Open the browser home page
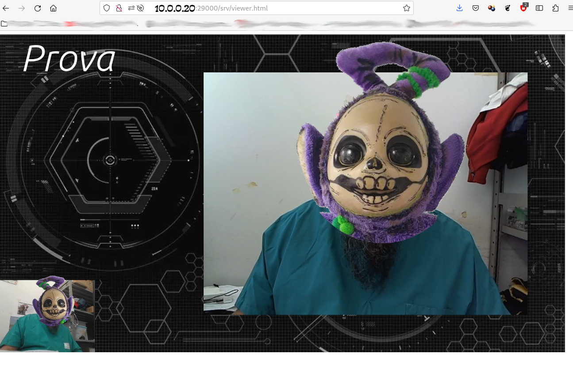 point(53,8)
